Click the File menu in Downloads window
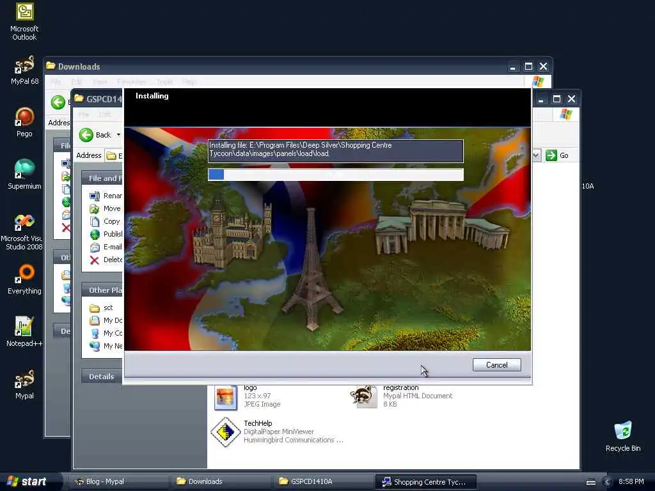 pos(56,82)
